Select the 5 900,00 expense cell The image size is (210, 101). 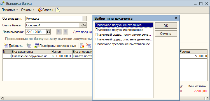coord(193,56)
